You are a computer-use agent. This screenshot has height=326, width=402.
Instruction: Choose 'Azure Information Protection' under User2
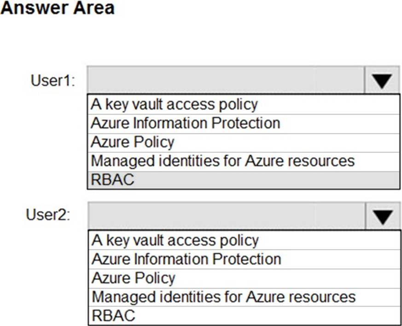[x=186, y=259]
